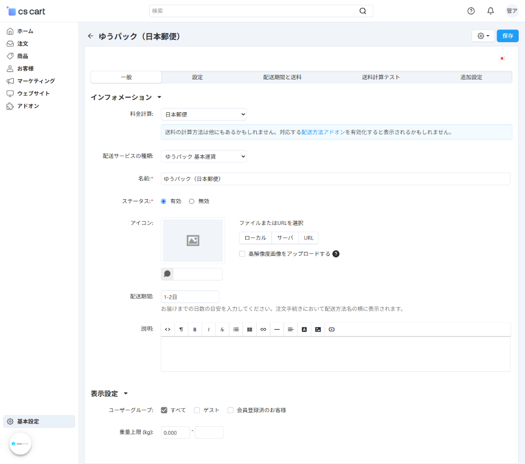Enable the 高解像度画像をアップロードする checkbox
The width and height of the screenshot is (525, 464).
click(242, 254)
